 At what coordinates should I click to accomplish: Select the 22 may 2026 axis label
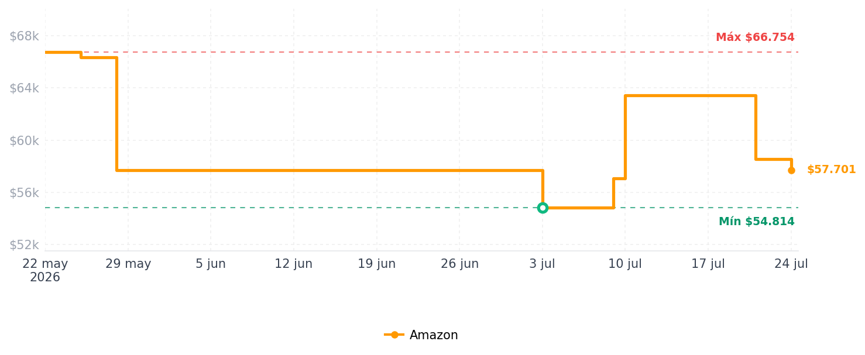[45, 270]
